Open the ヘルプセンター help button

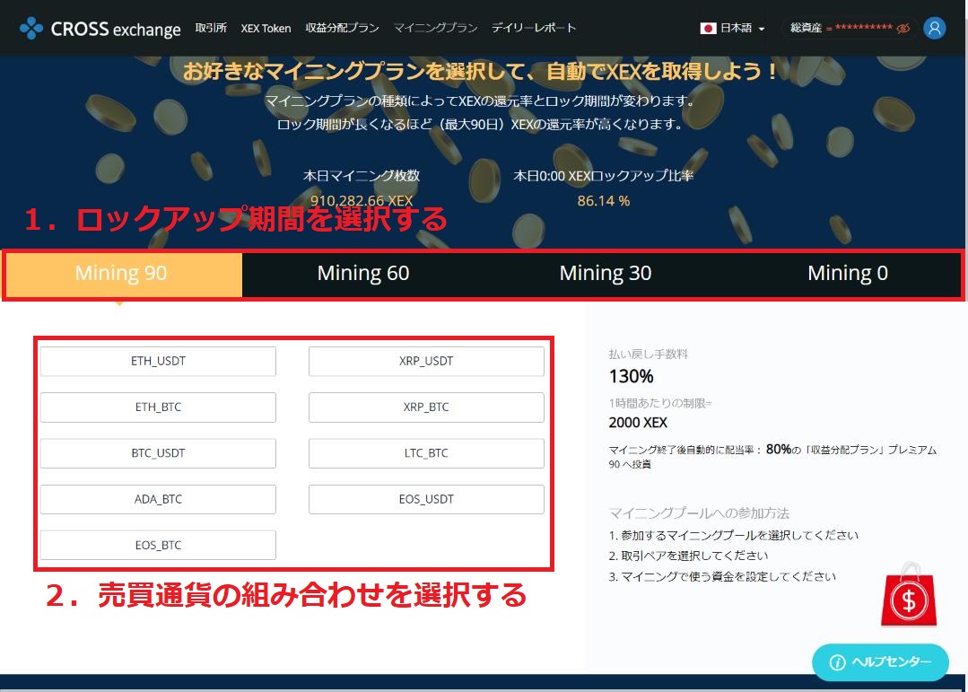[x=880, y=662]
